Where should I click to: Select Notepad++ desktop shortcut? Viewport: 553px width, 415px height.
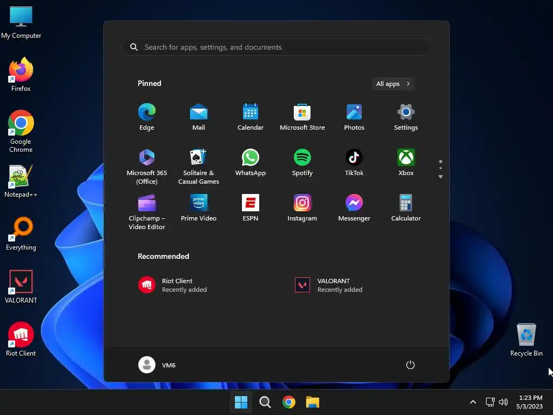pos(21,181)
